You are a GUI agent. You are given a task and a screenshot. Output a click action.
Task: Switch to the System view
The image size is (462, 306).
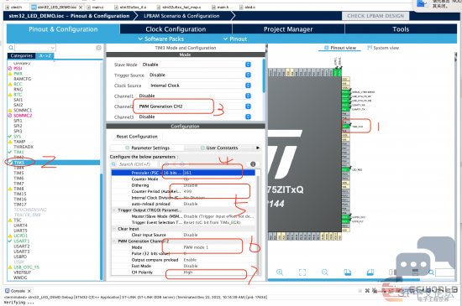click(383, 48)
